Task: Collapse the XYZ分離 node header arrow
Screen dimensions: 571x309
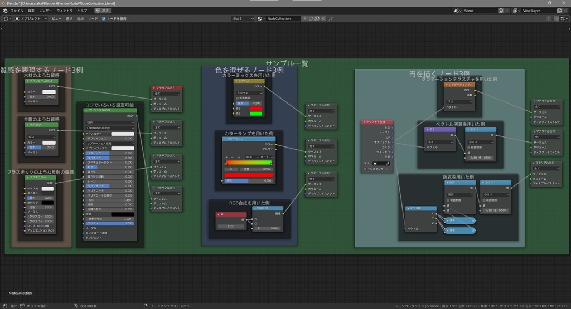Action: pos(408,208)
